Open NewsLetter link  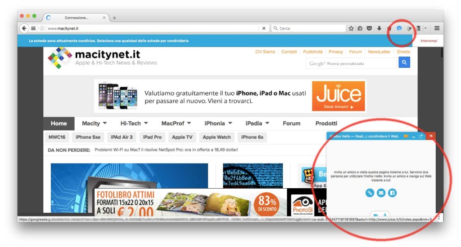click(379, 52)
